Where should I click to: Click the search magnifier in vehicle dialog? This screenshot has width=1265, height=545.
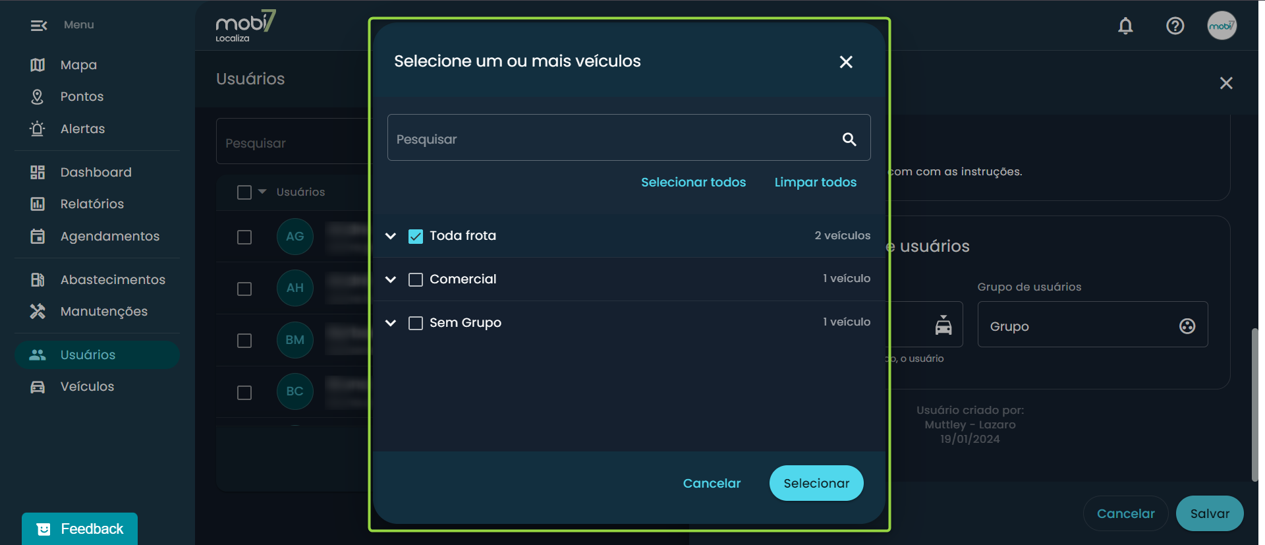849,139
